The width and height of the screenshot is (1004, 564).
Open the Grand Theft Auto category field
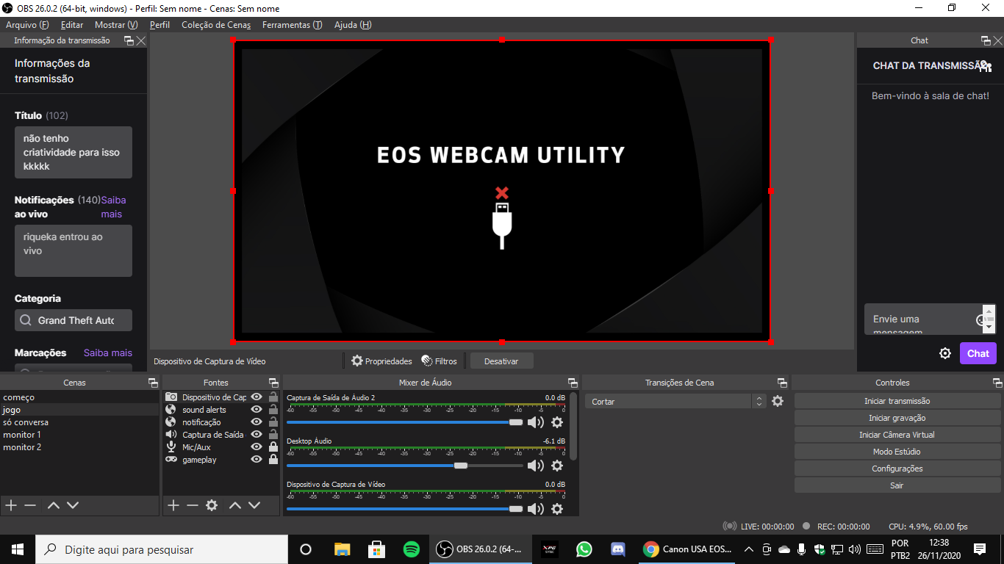[73, 320]
